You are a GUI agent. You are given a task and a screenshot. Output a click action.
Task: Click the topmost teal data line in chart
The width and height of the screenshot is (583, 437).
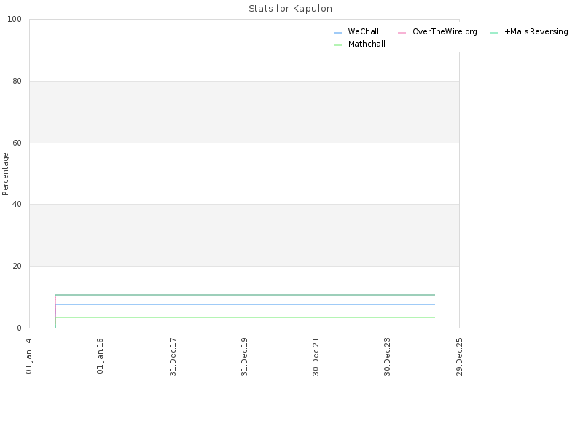246,295
